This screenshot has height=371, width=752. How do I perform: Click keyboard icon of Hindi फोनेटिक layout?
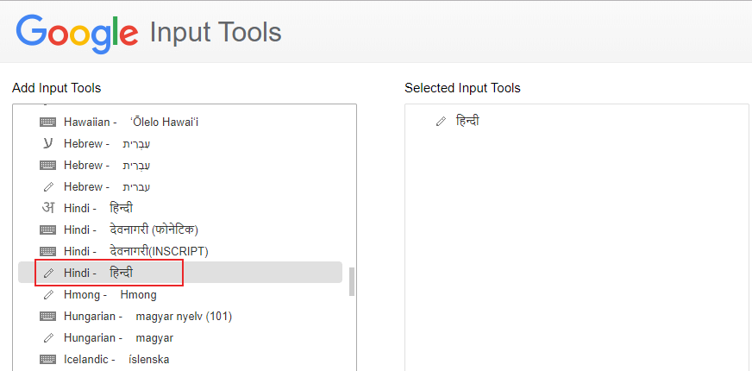click(x=48, y=230)
